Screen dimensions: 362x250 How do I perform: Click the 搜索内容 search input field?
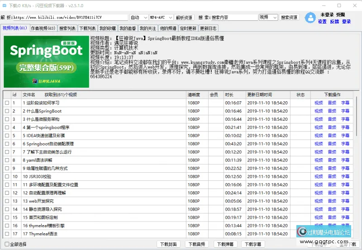[234, 18]
